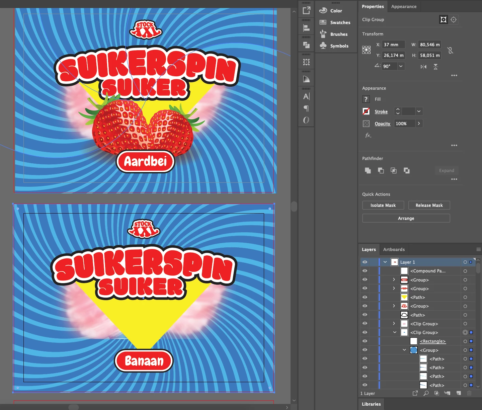Hide the hat-shaped Path layer
Viewport: 482px width, 410px height.
click(365, 315)
